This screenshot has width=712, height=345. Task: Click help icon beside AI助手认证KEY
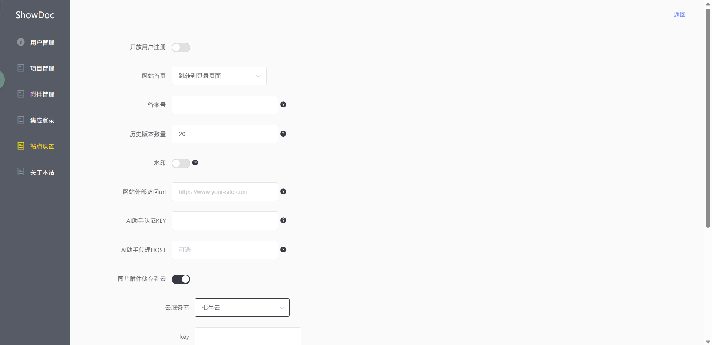(283, 221)
